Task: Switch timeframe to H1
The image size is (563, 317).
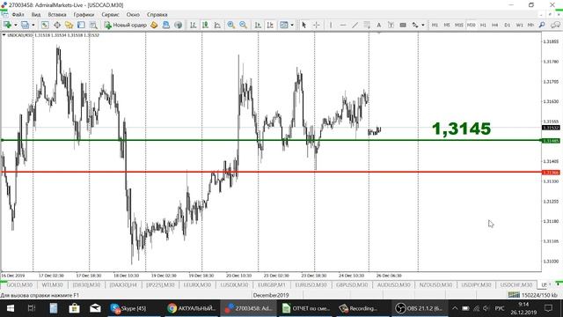Action: tap(483, 25)
